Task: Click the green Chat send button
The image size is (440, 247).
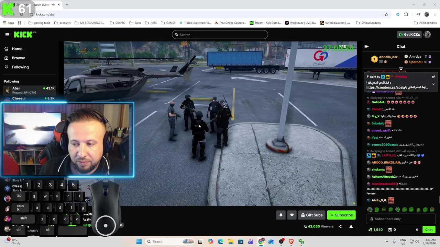Action: click(429, 230)
